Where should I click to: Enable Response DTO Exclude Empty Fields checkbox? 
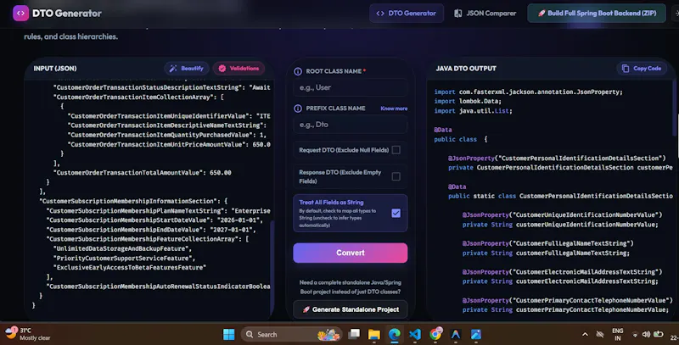coord(396,176)
